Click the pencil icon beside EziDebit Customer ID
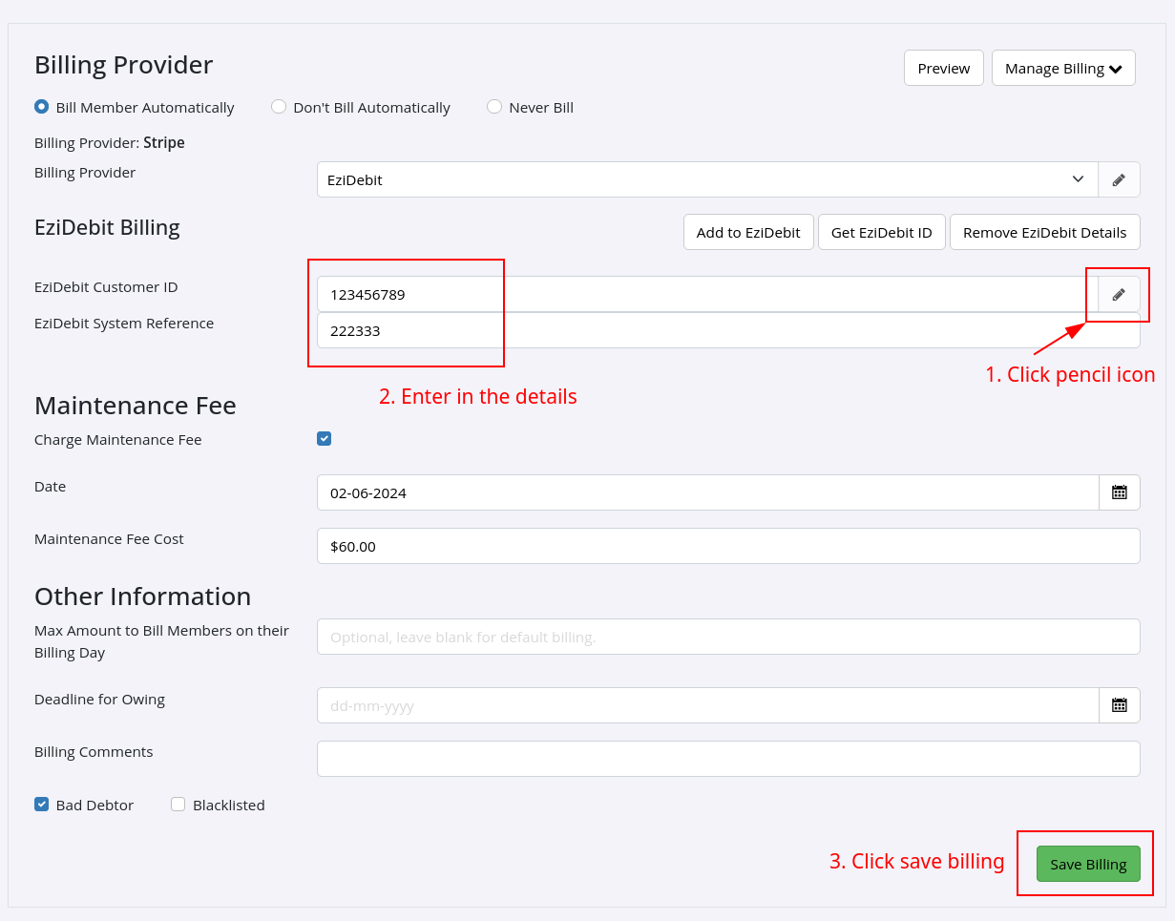The height and width of the screenshot is (921, 1175). tap(1118, 294)
